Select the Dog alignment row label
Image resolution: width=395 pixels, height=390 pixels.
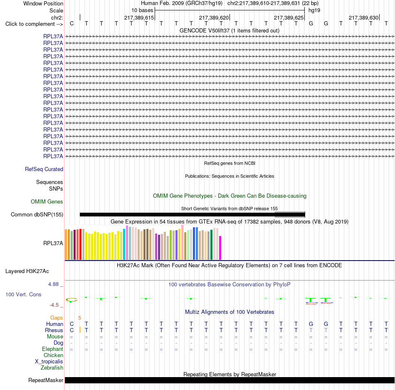click(58, 343)
